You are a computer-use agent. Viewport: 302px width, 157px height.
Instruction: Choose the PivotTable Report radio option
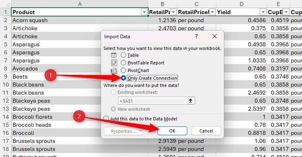(x=123, y=63)
